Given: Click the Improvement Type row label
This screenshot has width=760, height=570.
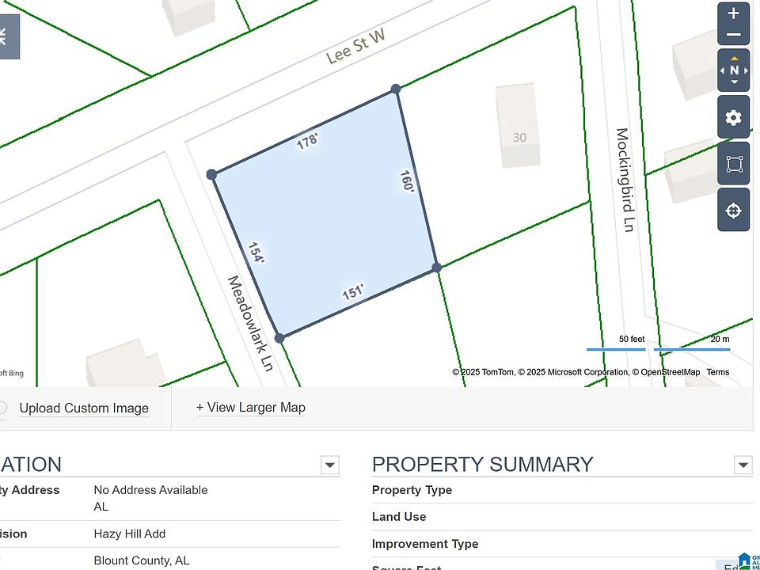Looking at the screenshot, I should (x=425, y=544).
